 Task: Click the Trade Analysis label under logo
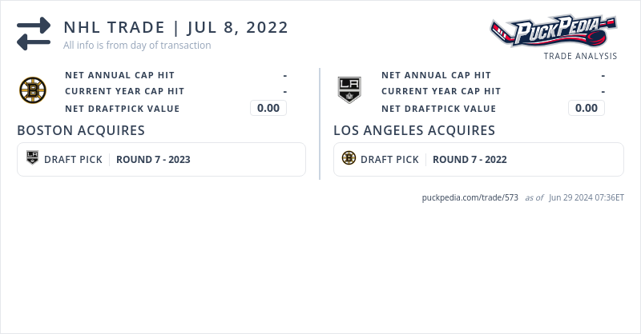[580, 56]
